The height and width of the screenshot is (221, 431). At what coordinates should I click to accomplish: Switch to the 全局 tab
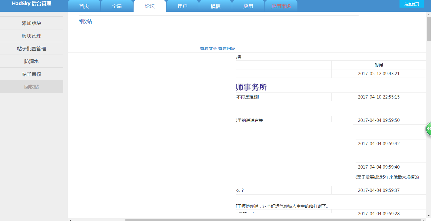117,6
